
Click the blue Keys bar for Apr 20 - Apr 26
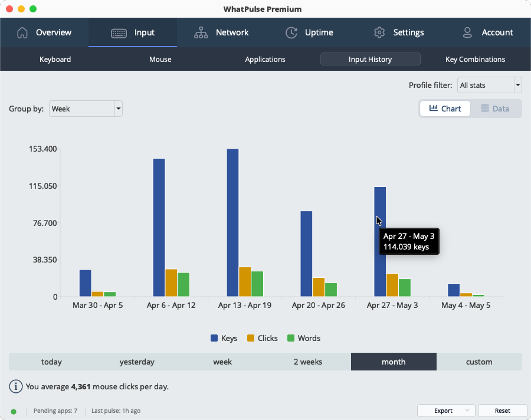tap(306, 254)
